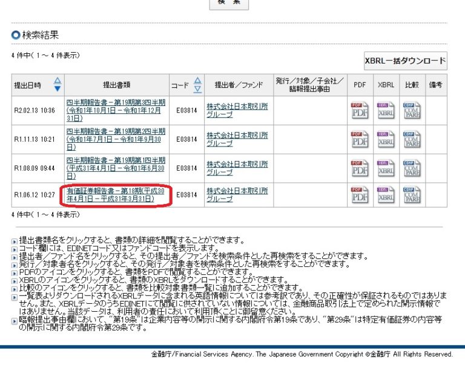Click the XBRL一括ダウンロード button
The height and width of the screenshot is (365, 465).
[404, 61]
